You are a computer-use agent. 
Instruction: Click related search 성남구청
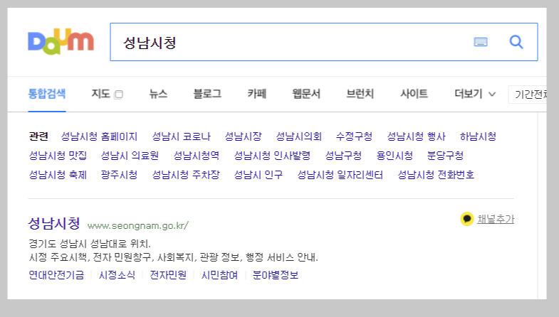[343, 156]
